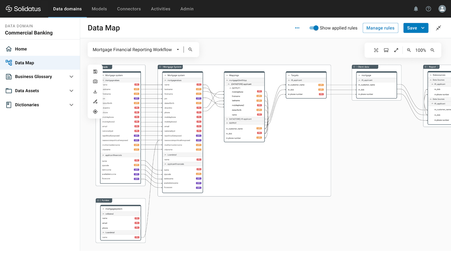
Task: Take a snapshot with the camera icon
Action: 95,81
